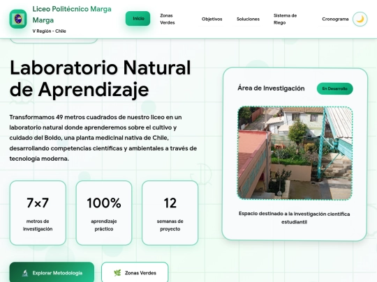Select Soluciones in the navigation bar

coord(248,19)
